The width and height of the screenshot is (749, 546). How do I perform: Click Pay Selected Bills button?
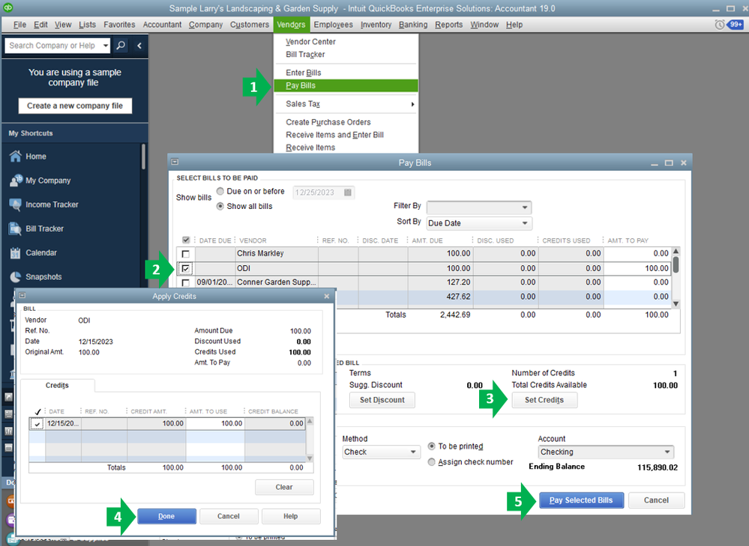coord(581,500)
